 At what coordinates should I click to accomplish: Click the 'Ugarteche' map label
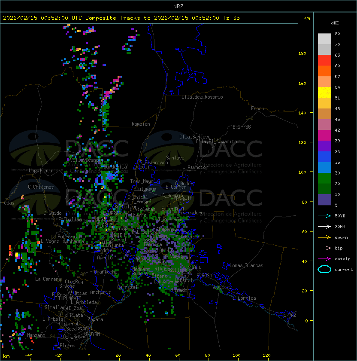pos(106,272)
